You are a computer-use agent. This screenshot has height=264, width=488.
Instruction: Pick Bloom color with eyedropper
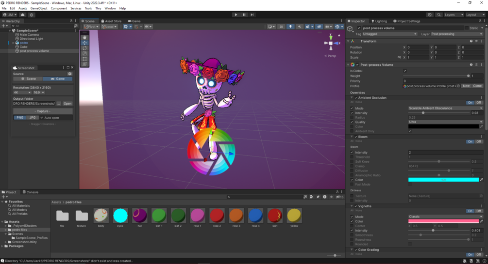pos(482,180)
